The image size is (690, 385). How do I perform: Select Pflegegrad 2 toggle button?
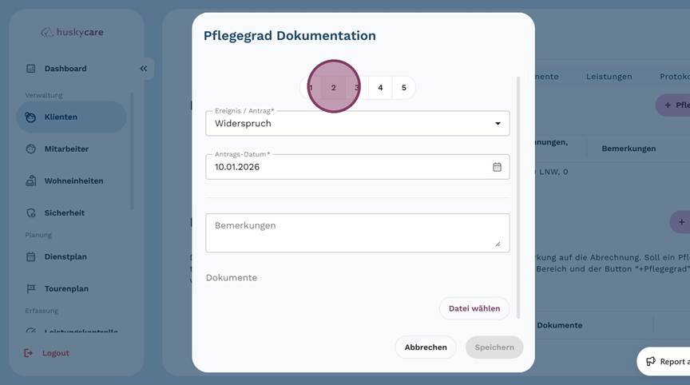(x=334, y=88)
